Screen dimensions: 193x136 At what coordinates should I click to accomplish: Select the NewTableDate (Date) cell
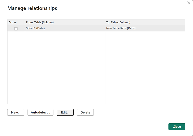(121, 28)
